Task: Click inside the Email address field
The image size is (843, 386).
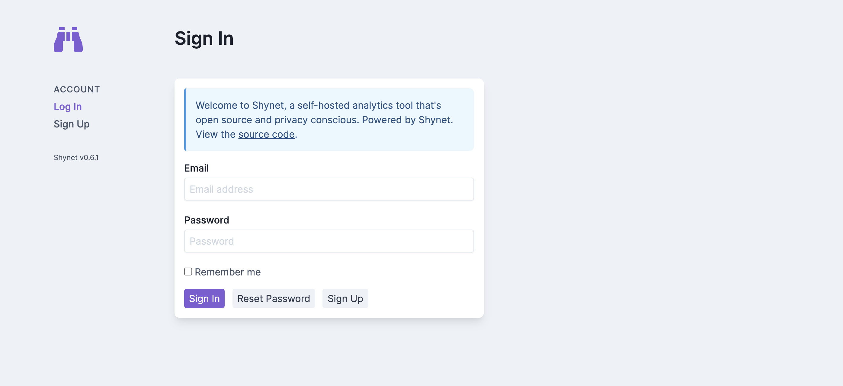Action: click(x=329, y=189)
